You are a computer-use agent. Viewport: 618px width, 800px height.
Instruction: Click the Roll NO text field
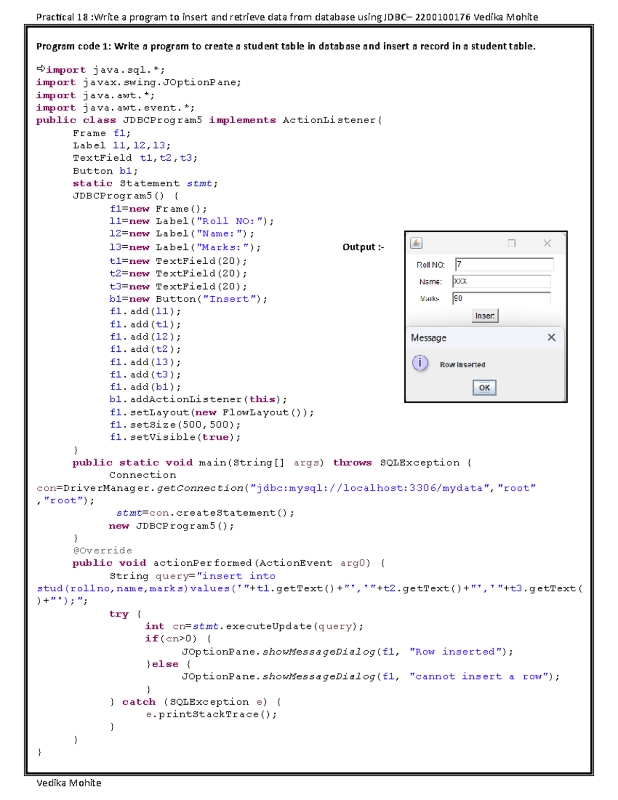click(504, 264)
